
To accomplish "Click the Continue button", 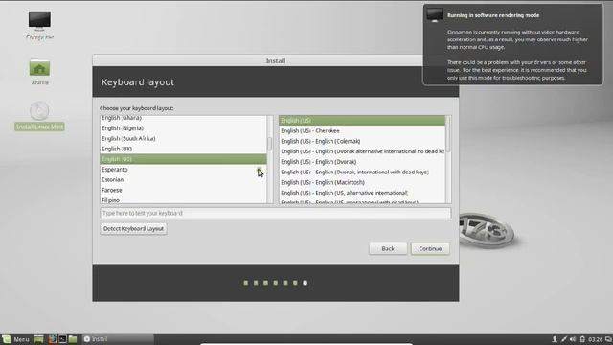I will (x=430, y=249).
